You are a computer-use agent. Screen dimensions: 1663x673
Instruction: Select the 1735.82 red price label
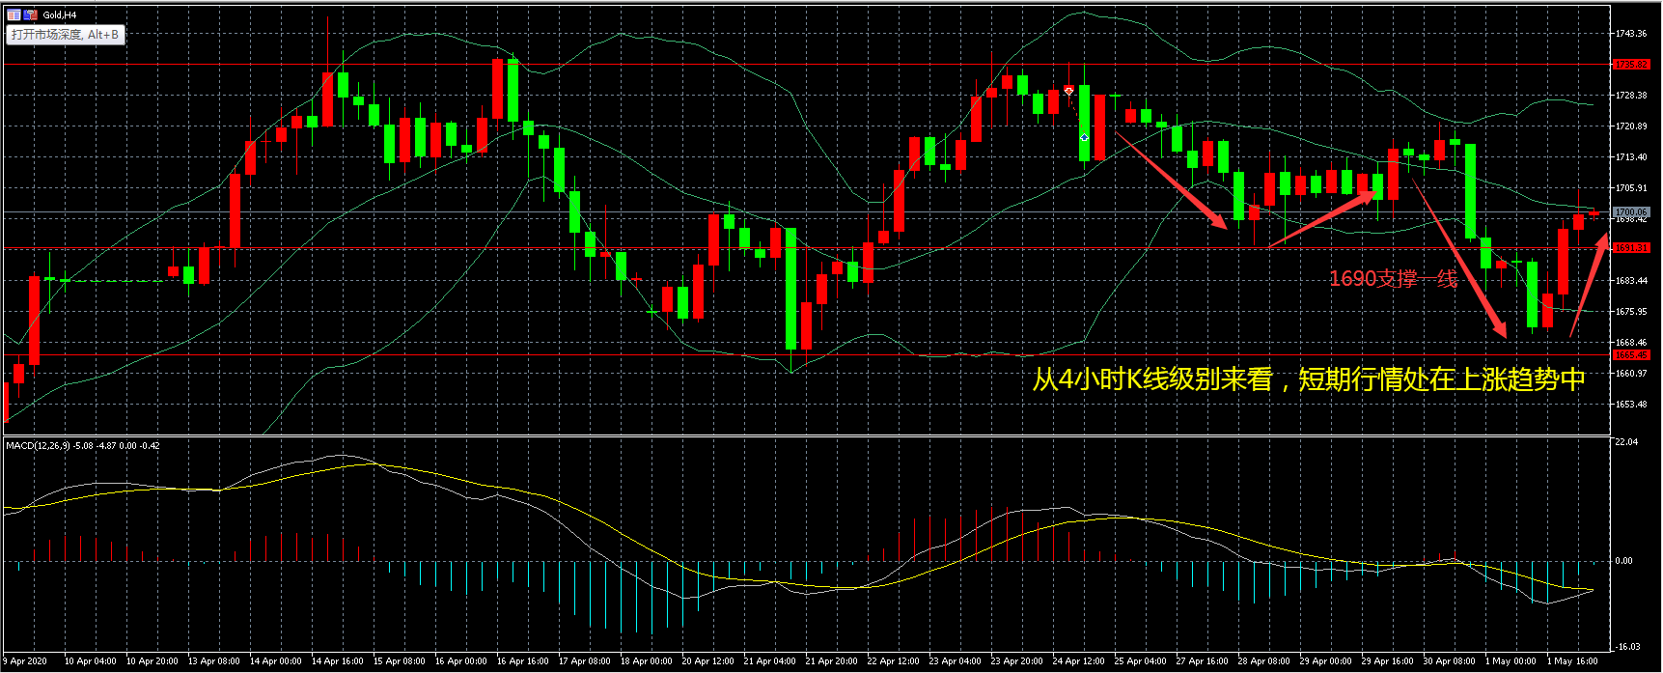point(1630,65)
